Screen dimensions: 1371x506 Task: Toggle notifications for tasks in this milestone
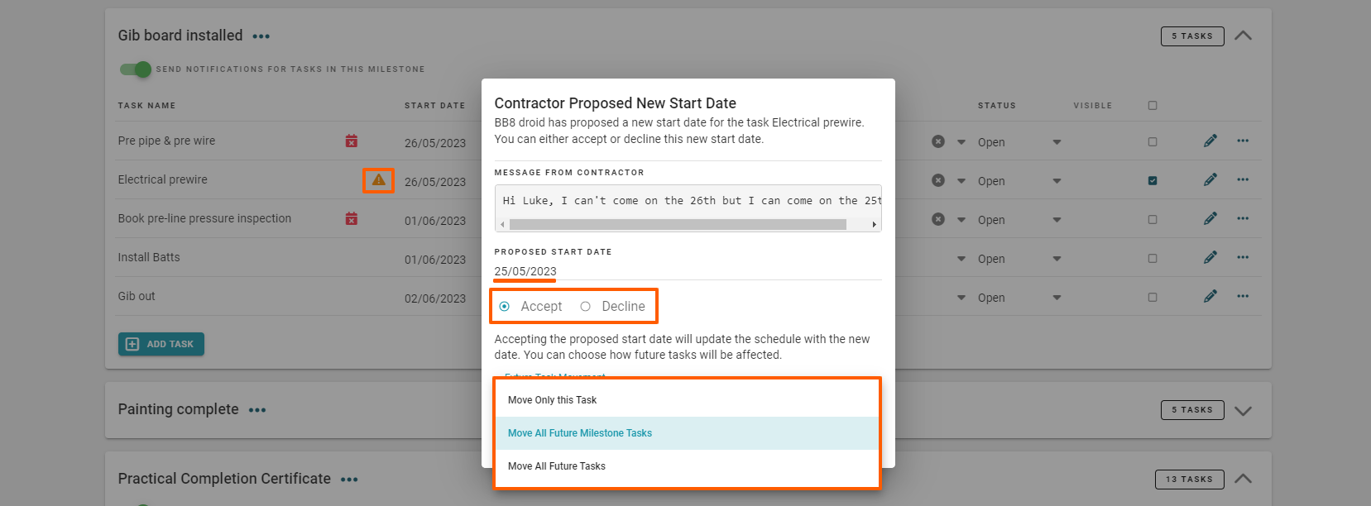136,69
